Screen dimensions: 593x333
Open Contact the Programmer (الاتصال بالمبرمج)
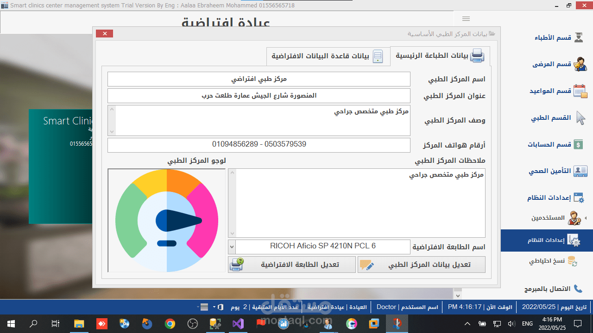point(553,289)
